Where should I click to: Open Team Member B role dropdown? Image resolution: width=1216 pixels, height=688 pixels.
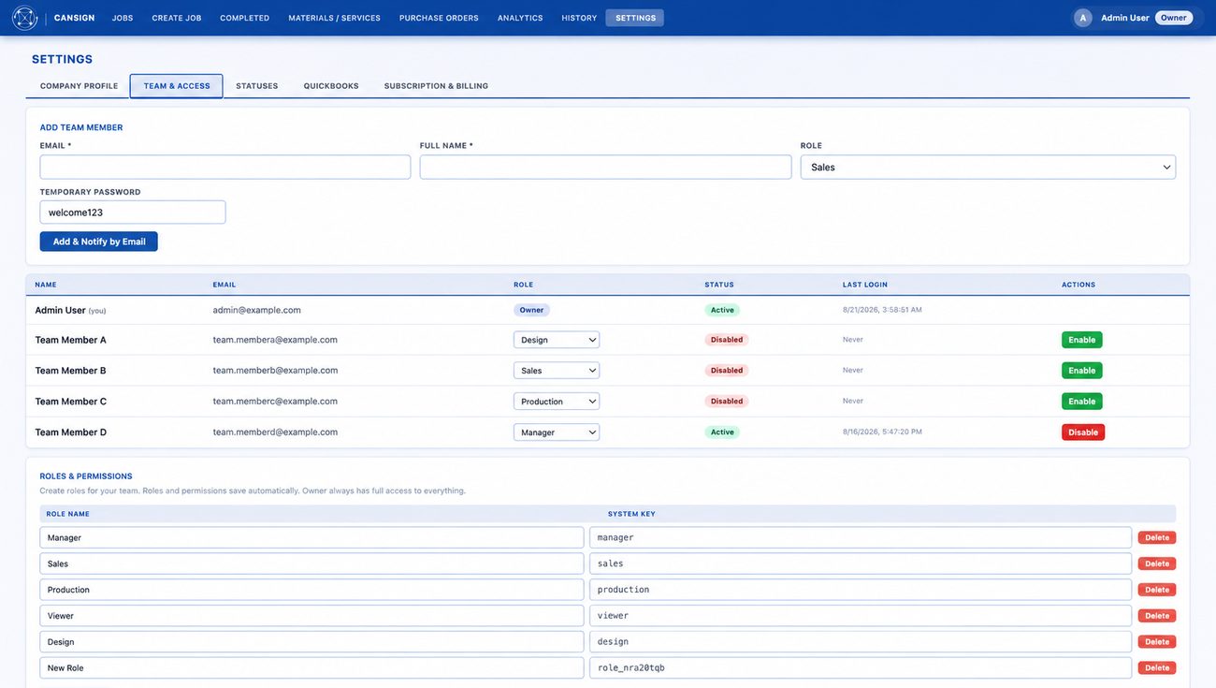tap(557, 371)
